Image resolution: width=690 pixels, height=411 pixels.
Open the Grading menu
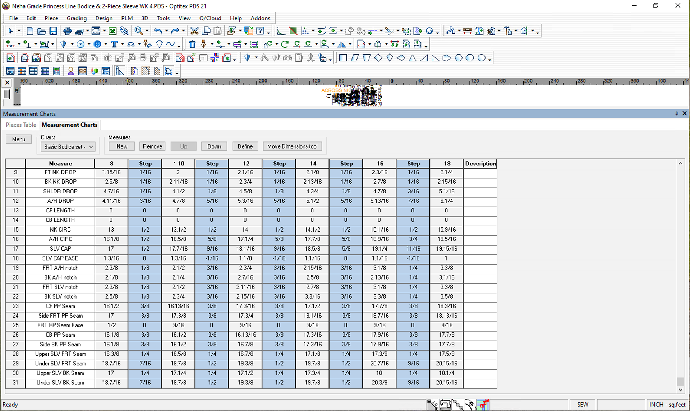[x=77, y=18]
